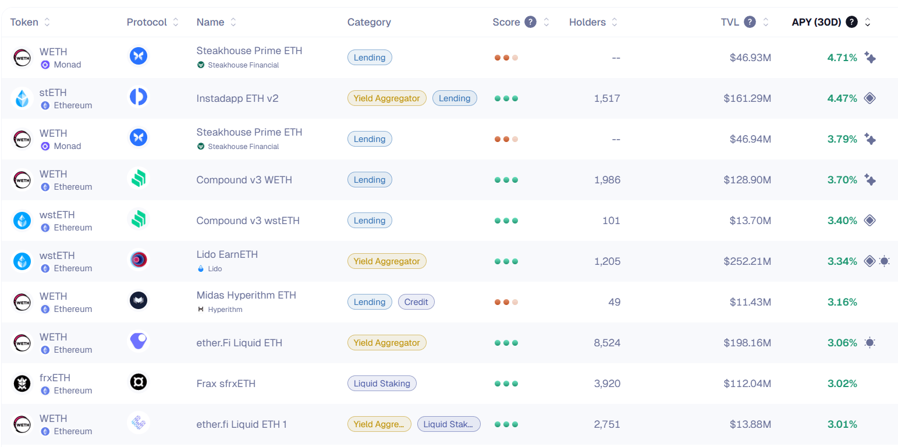Click the sun icon in the Lido EarnETH row

(885, 261)
